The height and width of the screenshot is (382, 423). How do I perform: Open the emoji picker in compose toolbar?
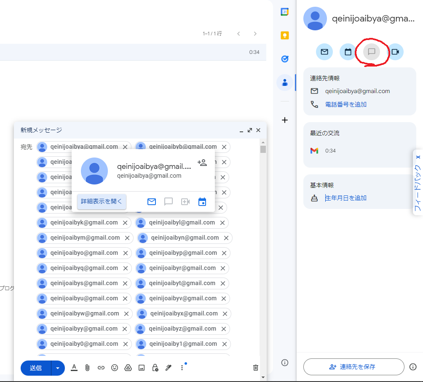coord(115,368)
